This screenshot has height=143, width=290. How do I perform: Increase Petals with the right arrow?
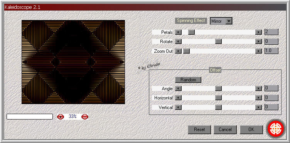258,32
